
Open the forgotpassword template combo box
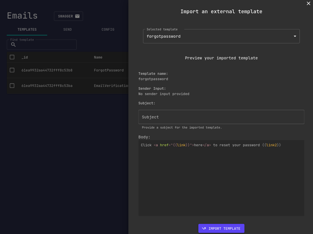click(x=221, y=36)
